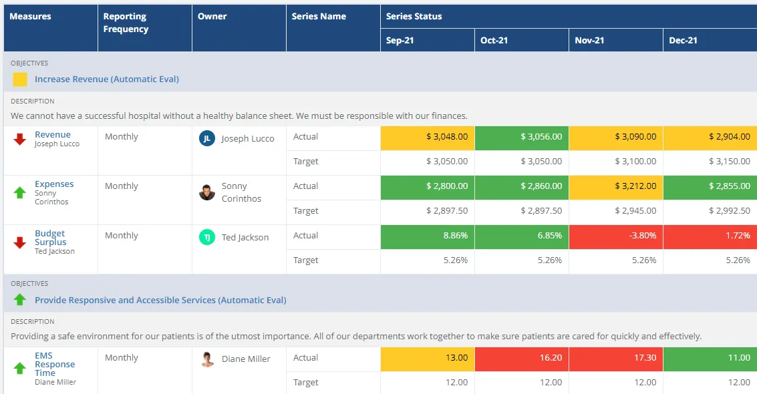757x394 pixels.
Task: Open the Expenses measure link
Action: 54,184
